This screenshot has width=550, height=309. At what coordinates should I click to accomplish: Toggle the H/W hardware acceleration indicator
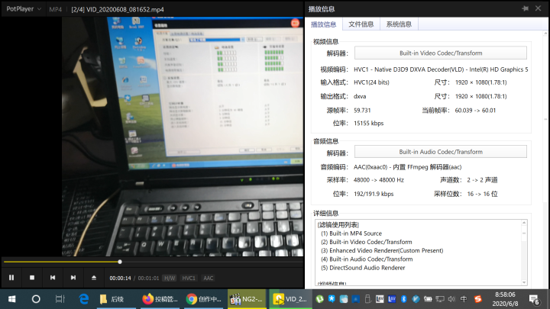tap(169, 278)
